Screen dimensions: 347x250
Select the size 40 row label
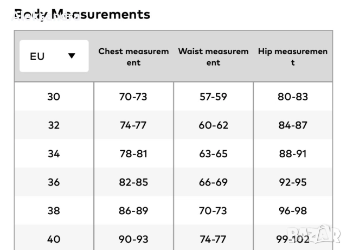coord(54,239)
